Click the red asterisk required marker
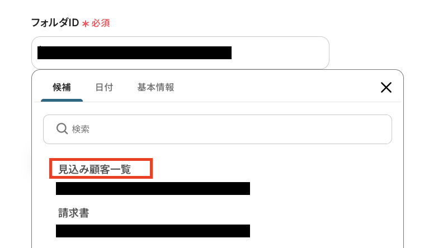This screenshot has width=443, height=248. click(x=86, y=23)
